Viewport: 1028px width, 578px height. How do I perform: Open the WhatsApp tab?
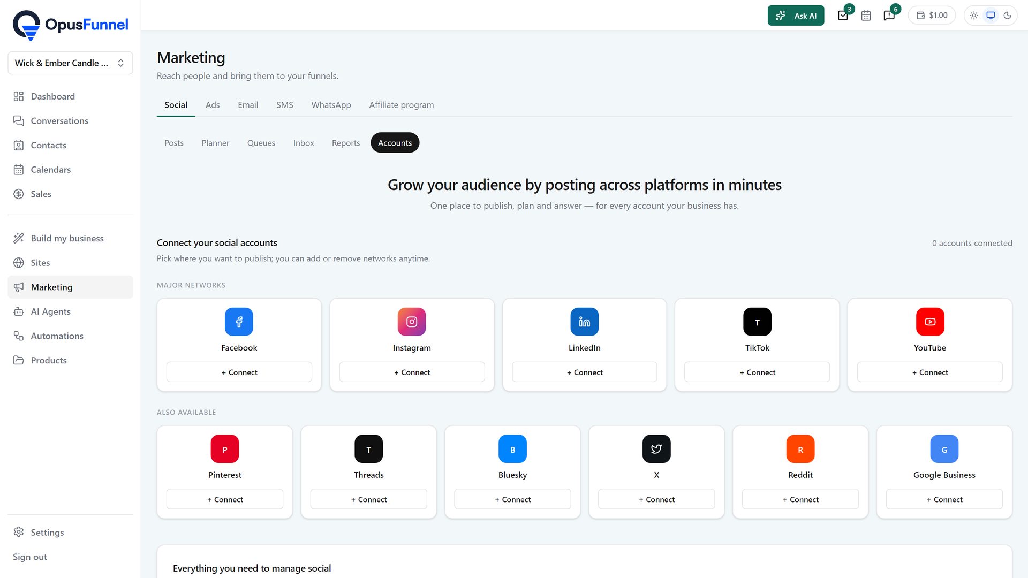tap(331, 105)
